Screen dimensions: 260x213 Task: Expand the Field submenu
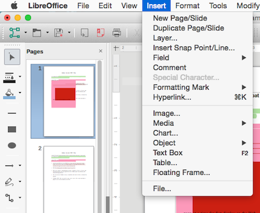(198, 58)
